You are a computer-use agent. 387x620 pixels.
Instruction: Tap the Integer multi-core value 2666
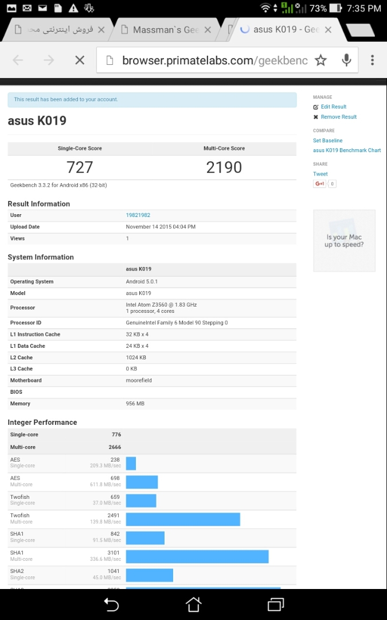click(x=116, y=447)
